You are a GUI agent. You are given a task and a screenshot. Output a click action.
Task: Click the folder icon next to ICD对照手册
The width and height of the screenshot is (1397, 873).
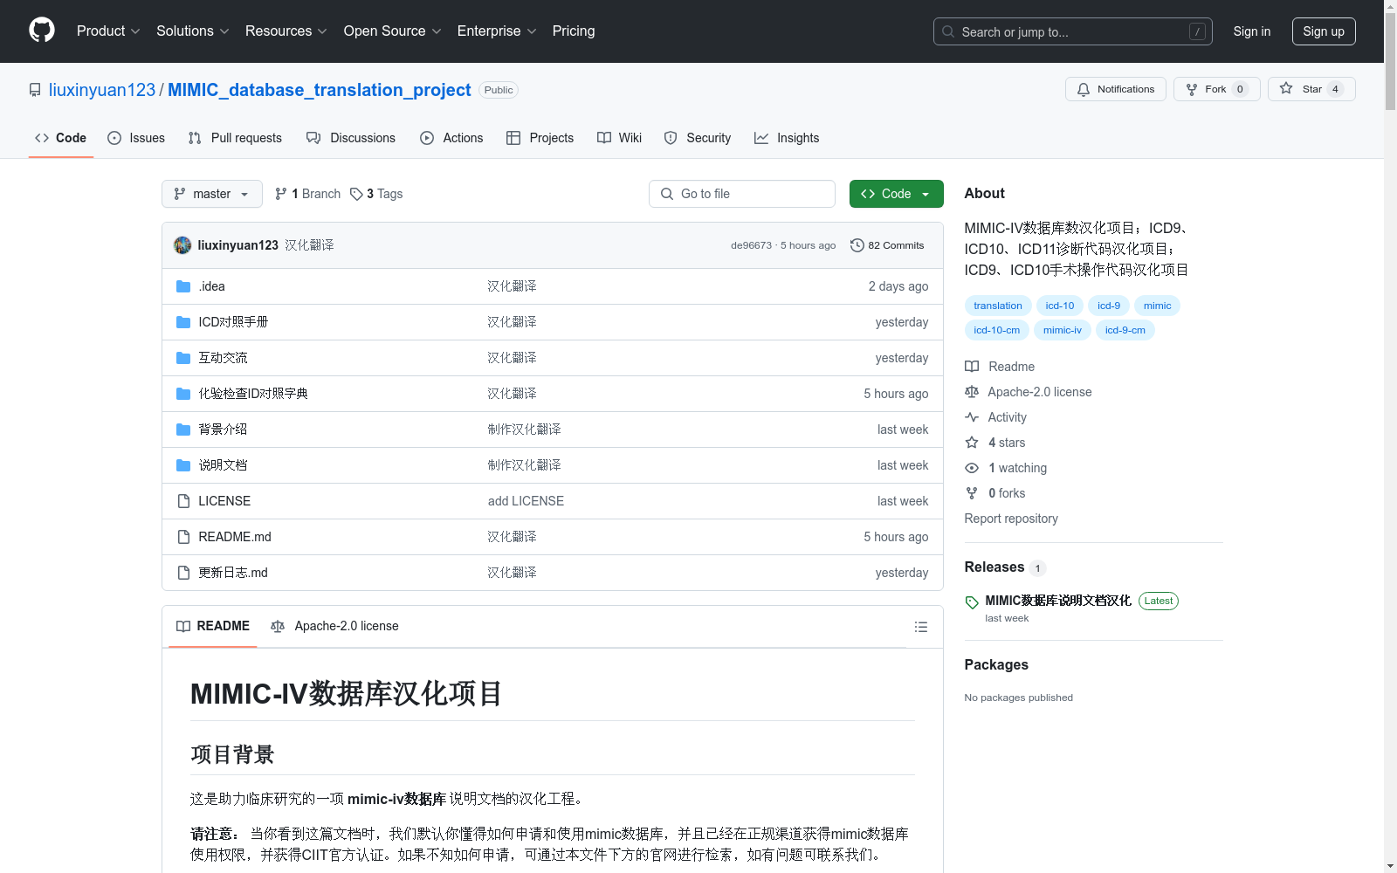pyautogui.click(x=182, y=321)
